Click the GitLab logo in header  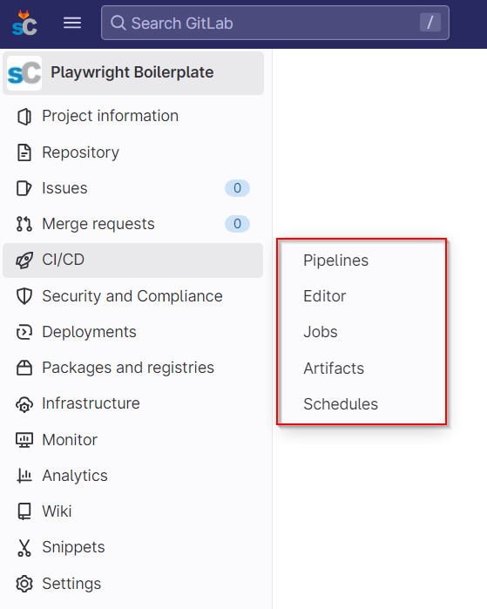[x=24, y=23]
